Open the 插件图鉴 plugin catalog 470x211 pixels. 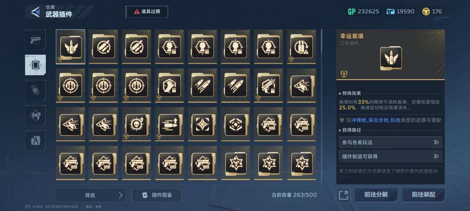pos(157,195)
